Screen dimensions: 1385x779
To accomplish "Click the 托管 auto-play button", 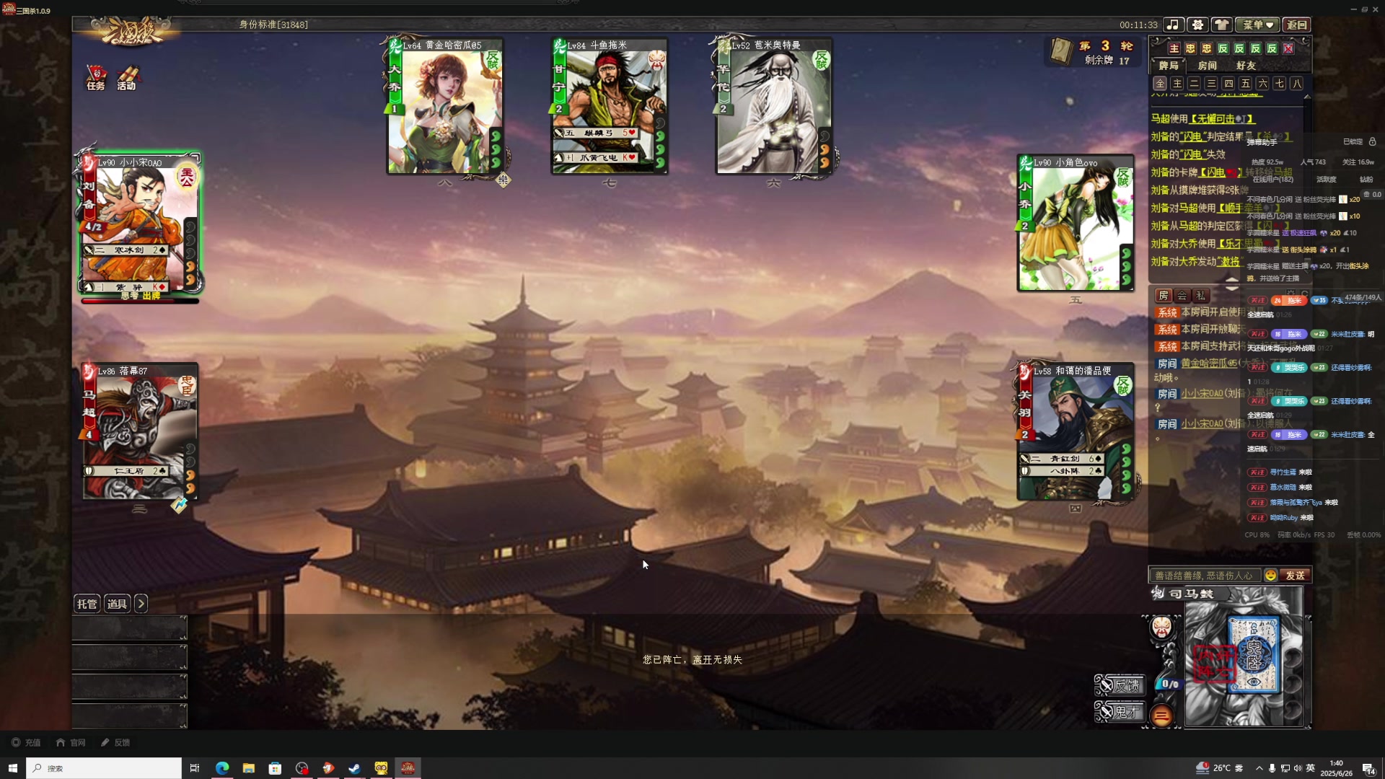I will coord(87,604).
